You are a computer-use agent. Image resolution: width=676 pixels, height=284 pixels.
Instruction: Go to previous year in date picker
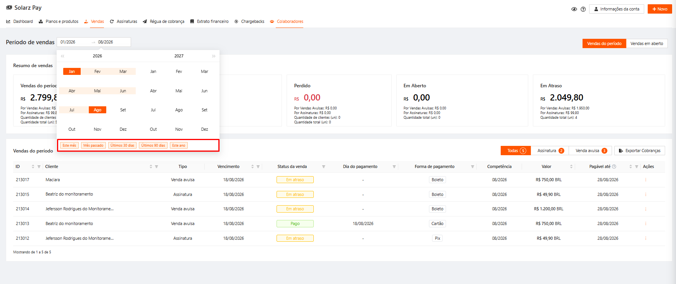point(62,56)
